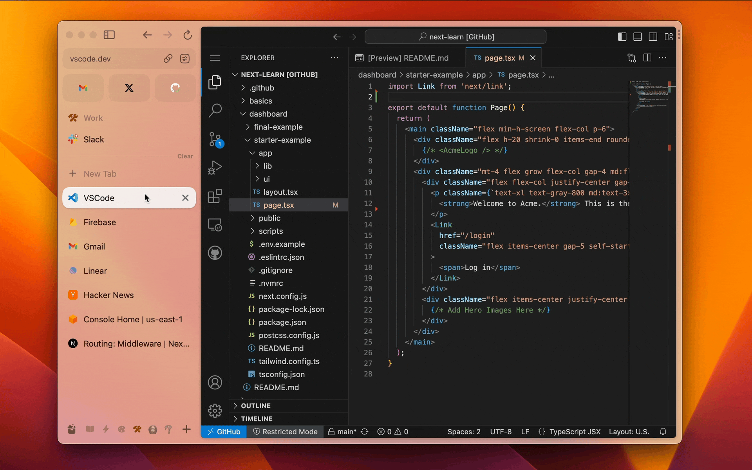This screenshot has height=470, width=752.
Task: Open editor more actions ellipsis menu
Action: pyautogui.click(x=662, y=58)
